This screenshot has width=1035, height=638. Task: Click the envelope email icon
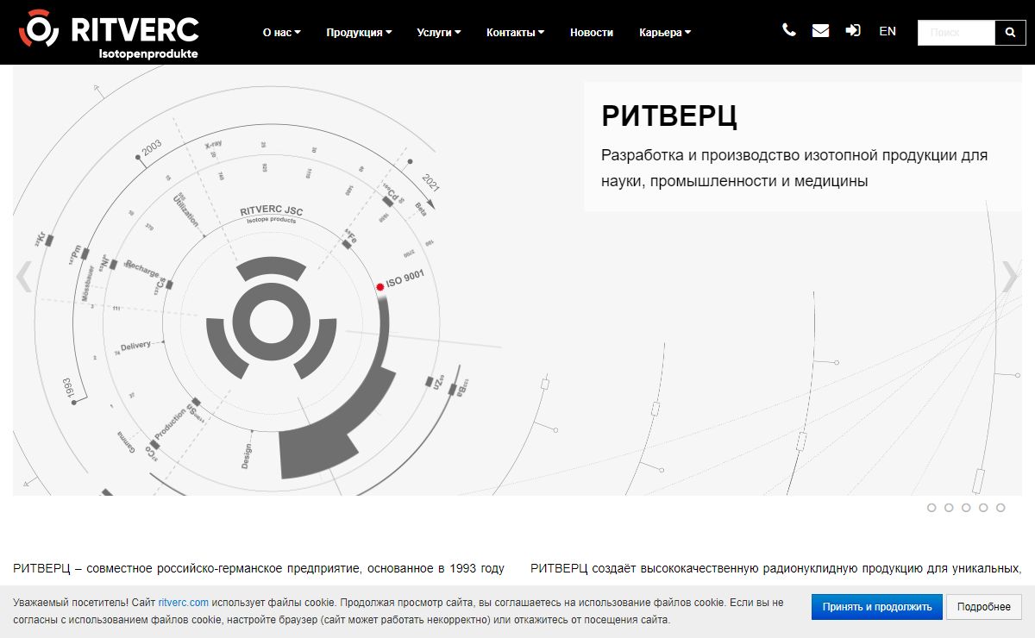point(821,30)
